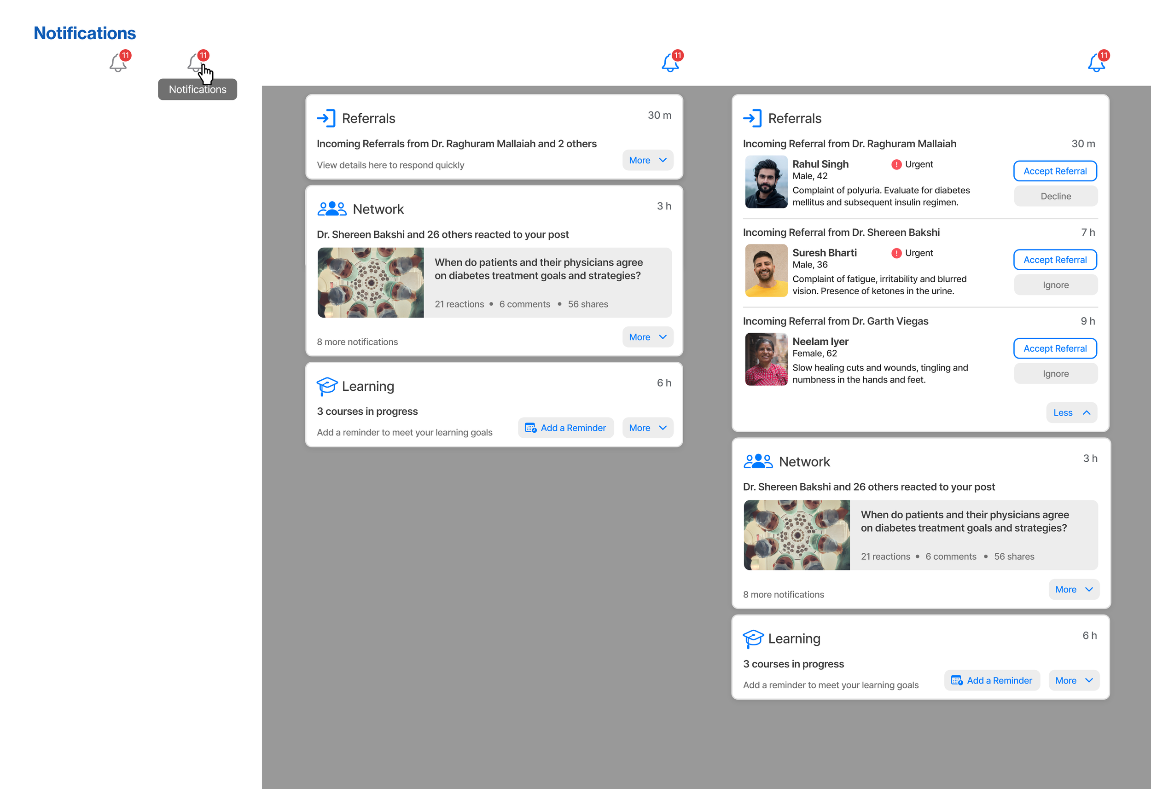Open diabetes post image in collapsed Network card

pyautogui.click(x=371, y=282)
